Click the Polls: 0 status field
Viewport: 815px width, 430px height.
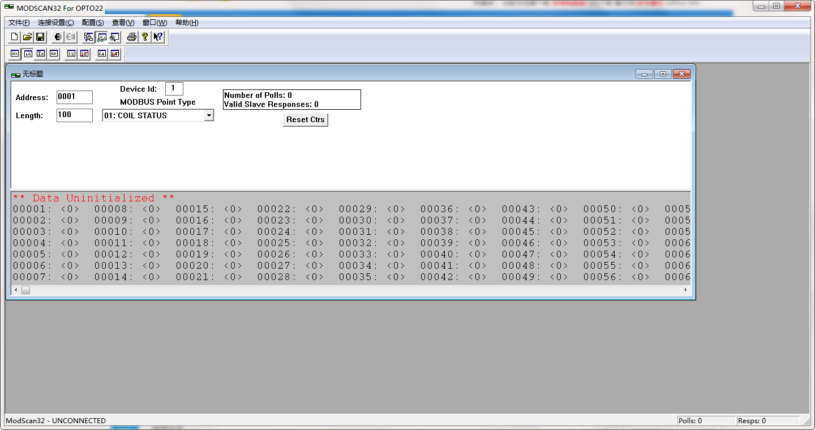(706, 420)
